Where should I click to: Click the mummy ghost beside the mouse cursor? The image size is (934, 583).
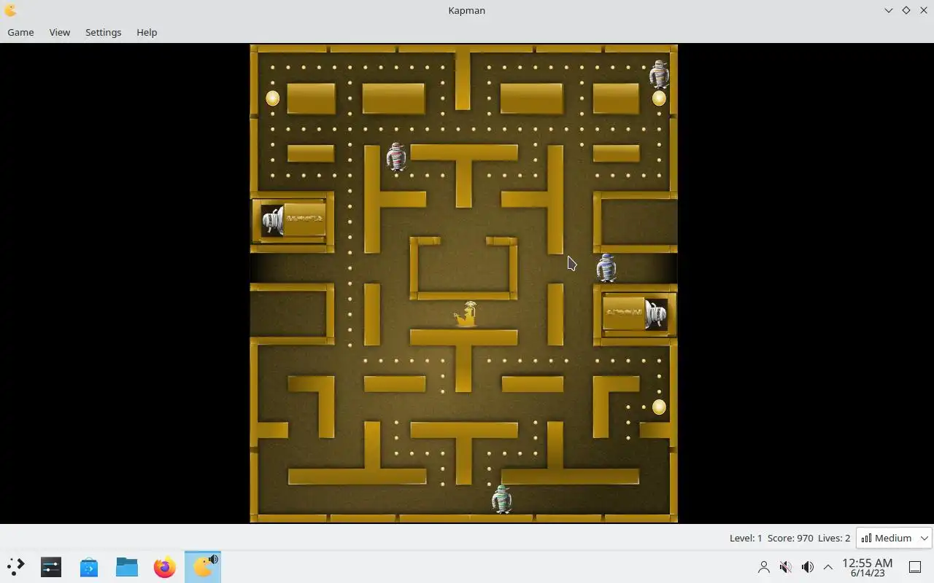coord(606,267)
